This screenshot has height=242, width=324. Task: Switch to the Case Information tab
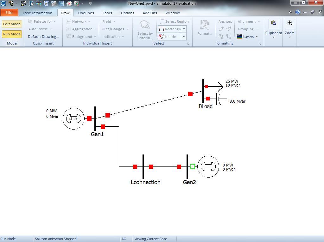[37, 13]
